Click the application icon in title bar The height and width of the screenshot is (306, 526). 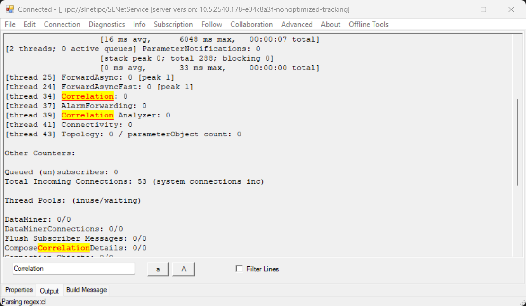[x=9, y=9]
